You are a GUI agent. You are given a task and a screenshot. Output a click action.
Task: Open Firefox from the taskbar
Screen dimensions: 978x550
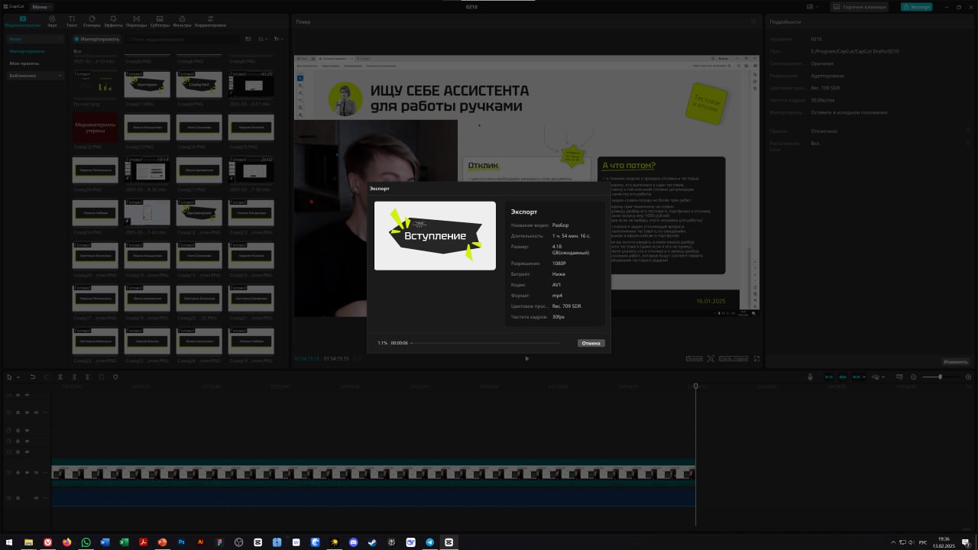click(67, 542)
